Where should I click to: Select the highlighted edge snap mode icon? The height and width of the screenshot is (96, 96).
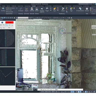pyautogui.click(x=6, y=25)
